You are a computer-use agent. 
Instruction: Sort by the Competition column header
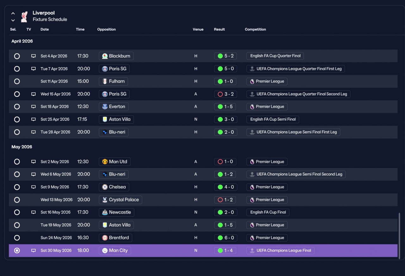click(255, 29)
